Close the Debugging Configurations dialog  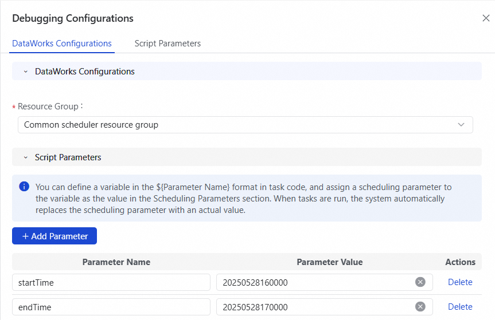(x=486, y=18)
